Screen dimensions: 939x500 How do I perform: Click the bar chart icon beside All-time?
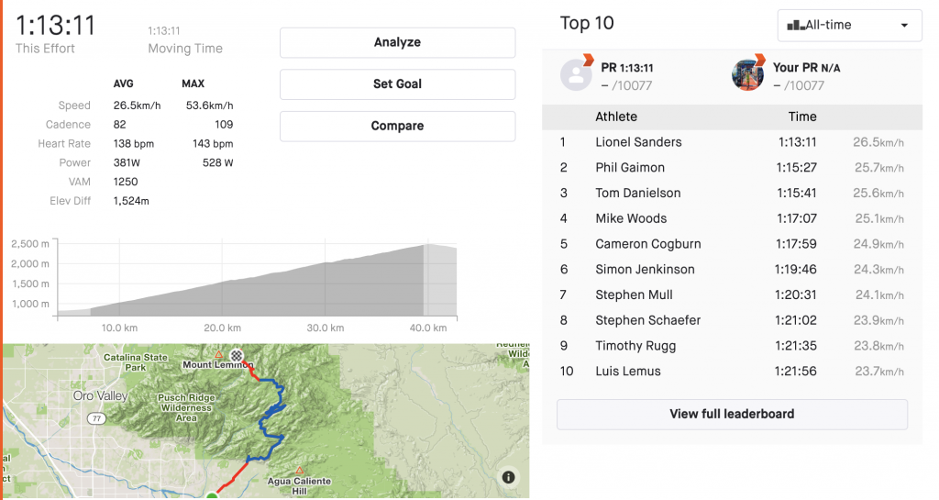pyautogui.click(x=792, y=26)
